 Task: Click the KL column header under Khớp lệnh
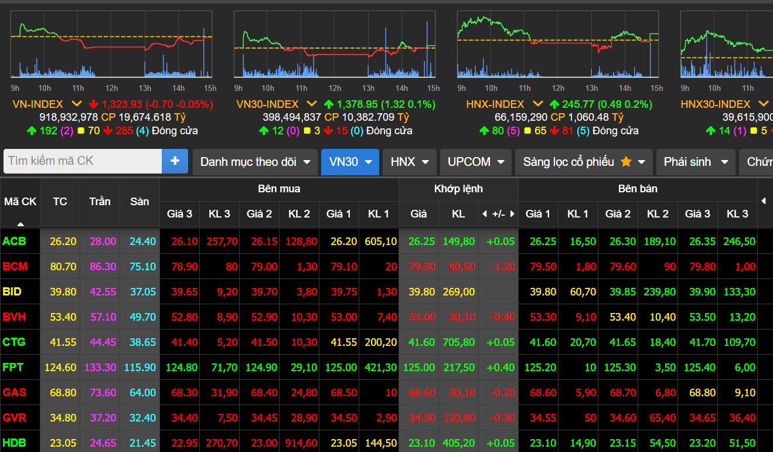click(458, 214)
